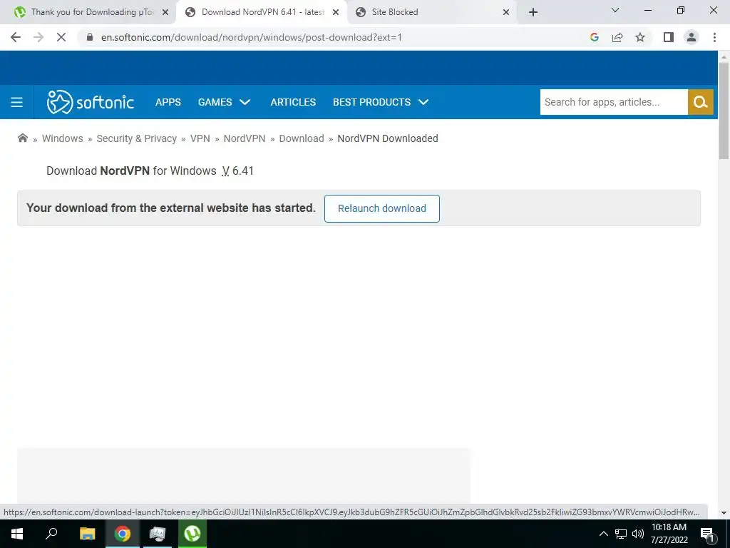Switch to Download NordVPN 6.41 tab

(261, 12)
